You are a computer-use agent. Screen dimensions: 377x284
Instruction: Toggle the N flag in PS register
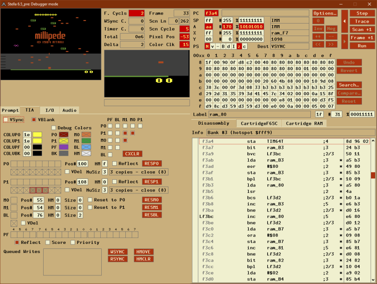[x=208, y=46]
